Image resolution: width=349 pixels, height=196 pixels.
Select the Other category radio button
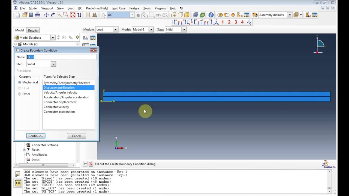[x=20, y=94]
